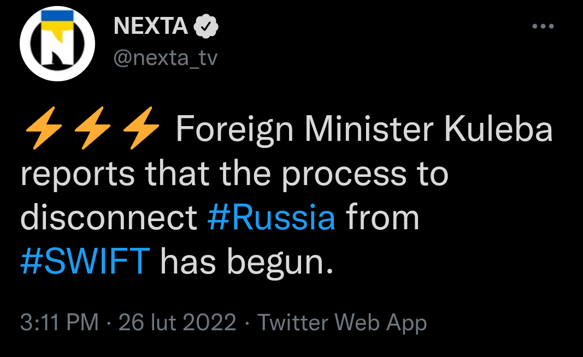583x357 pixels.
Task: Open the three-dot more options menu
Action: pos(543,26)
